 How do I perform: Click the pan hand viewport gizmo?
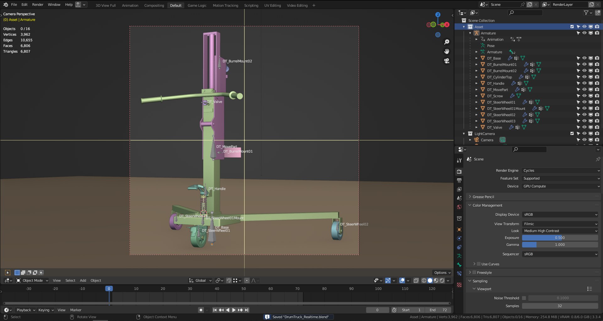pos(447,51)
